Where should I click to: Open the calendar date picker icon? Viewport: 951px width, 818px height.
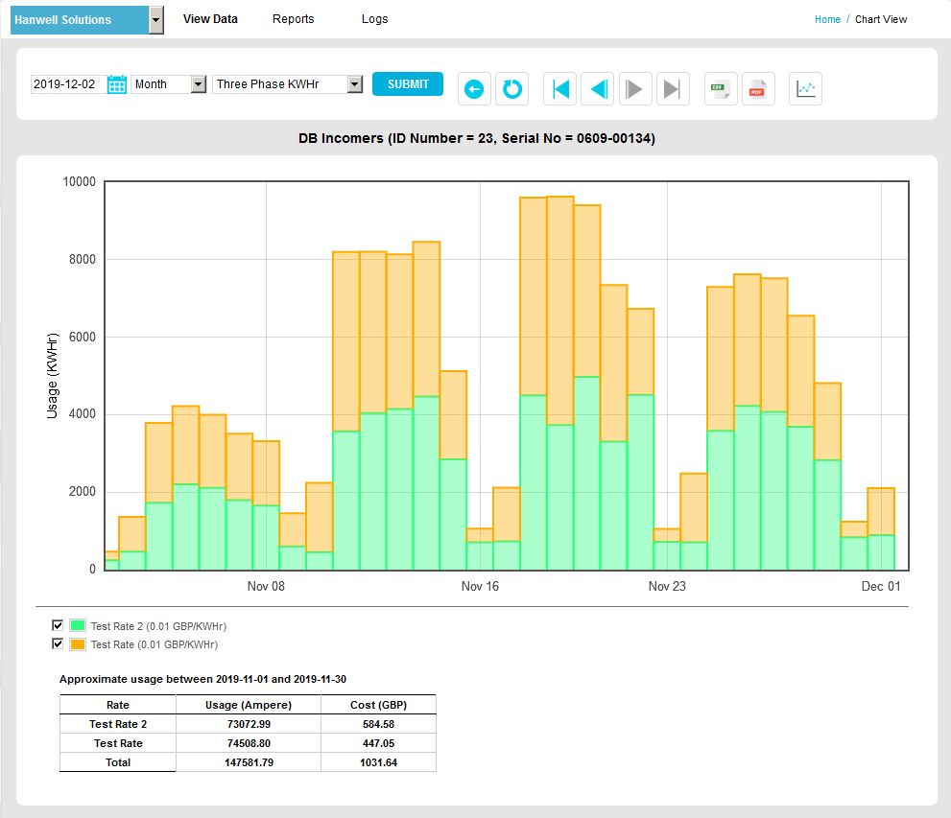coord(116,84)
